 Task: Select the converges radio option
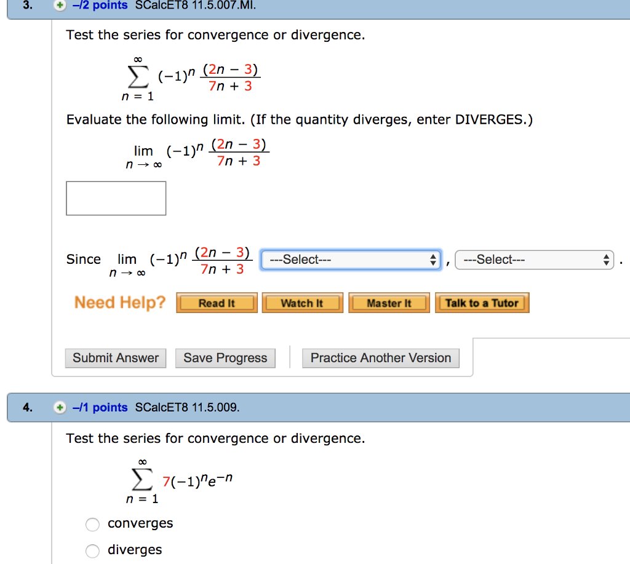click(x=92, y=525)
